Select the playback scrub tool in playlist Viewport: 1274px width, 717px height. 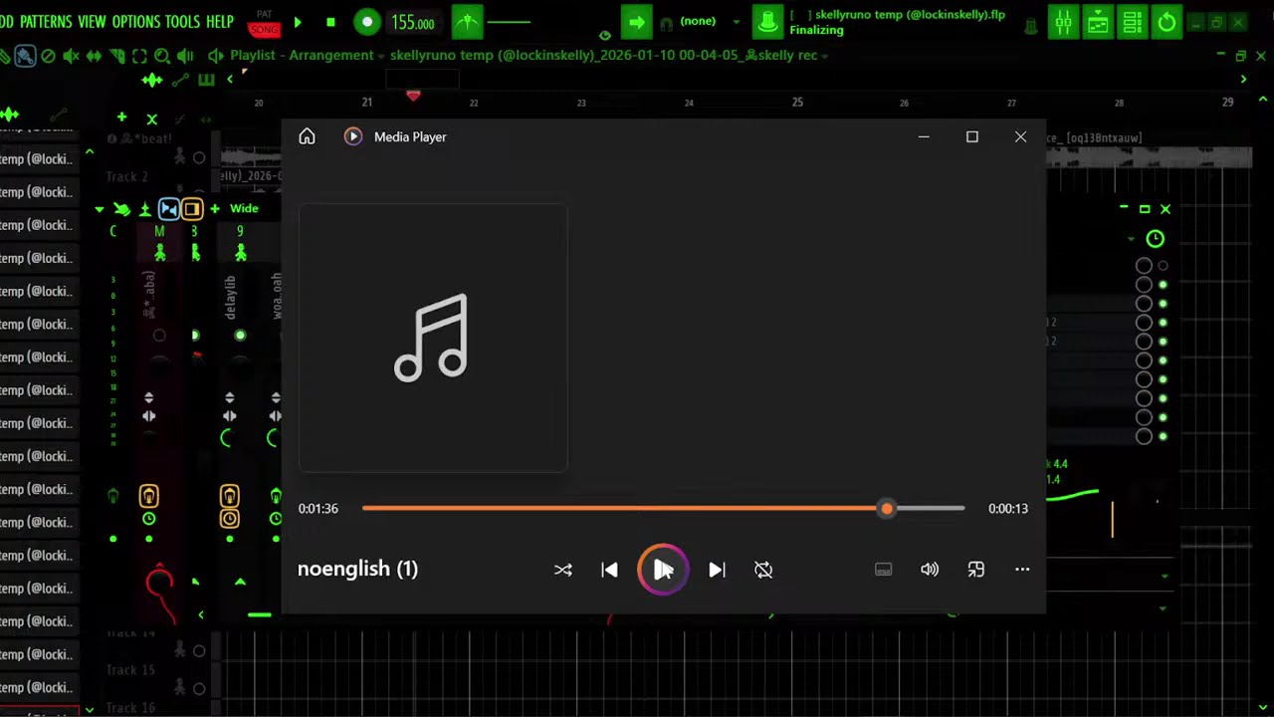coord(185,56)
